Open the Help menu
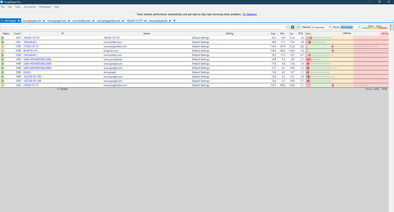Image resolution: width=394 pixels, height=212 pixels. 56,7
